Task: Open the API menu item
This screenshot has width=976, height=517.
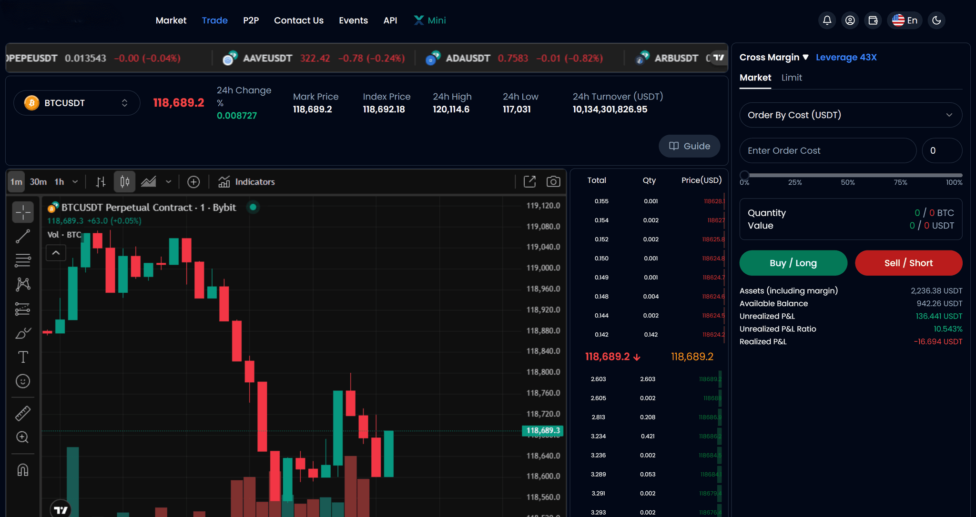Action: (x=390, y=20)
